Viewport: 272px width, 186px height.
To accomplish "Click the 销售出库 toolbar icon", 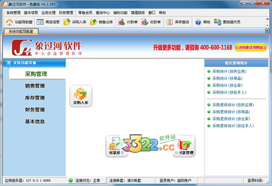I will (94, 22).
